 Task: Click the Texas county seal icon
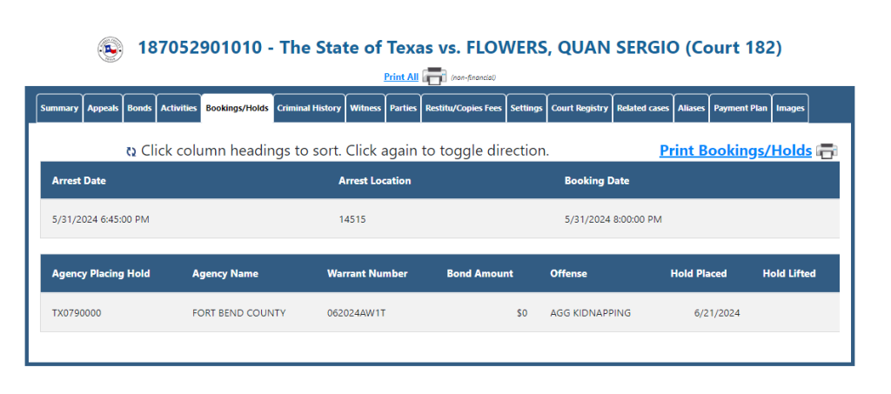[111, 49]
